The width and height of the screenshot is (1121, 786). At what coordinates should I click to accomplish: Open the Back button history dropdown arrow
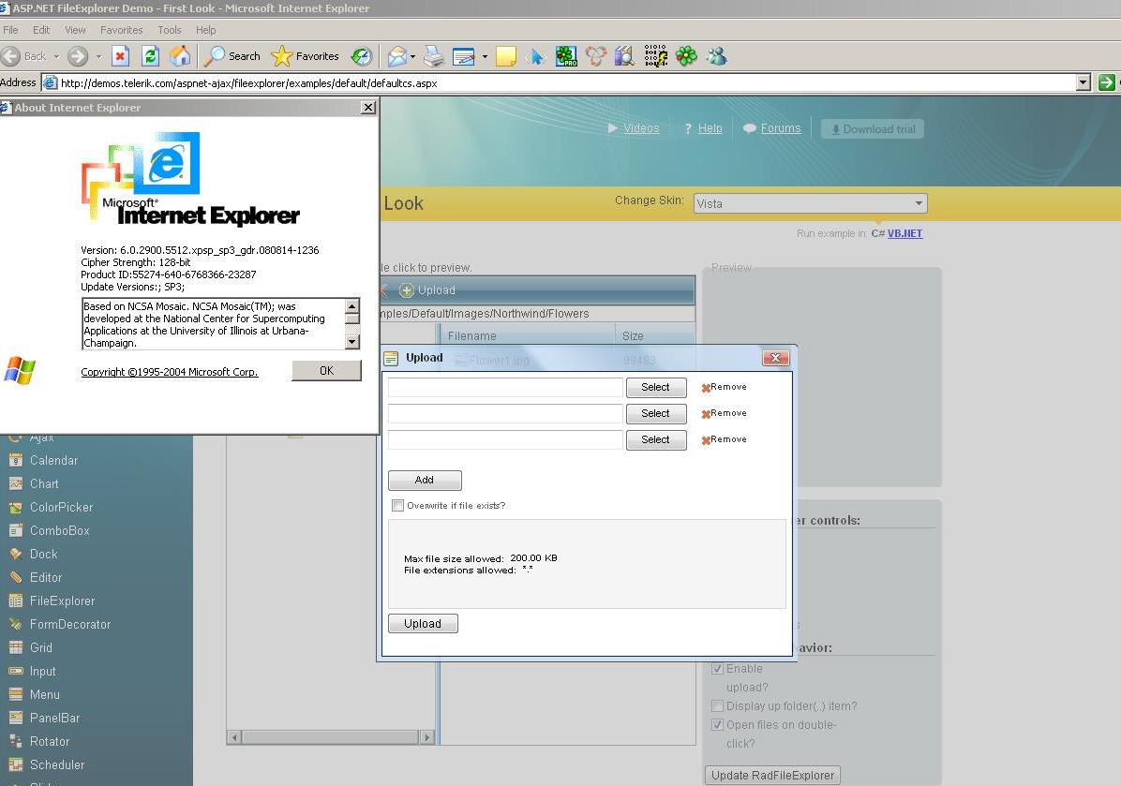56,55
